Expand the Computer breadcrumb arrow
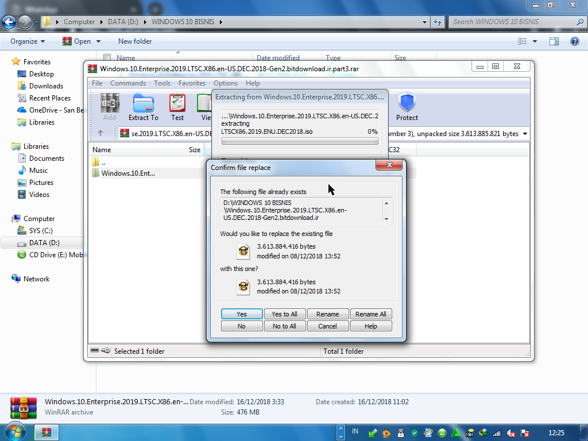 pyautogui.click(x=102, y=22)
